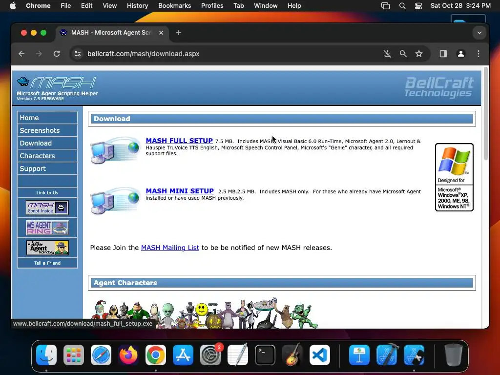The width and height of the screenshot is (500, 375).
Task: Click the Uses Microsoft Agent Technology banner
Action: tap(47, 248)
